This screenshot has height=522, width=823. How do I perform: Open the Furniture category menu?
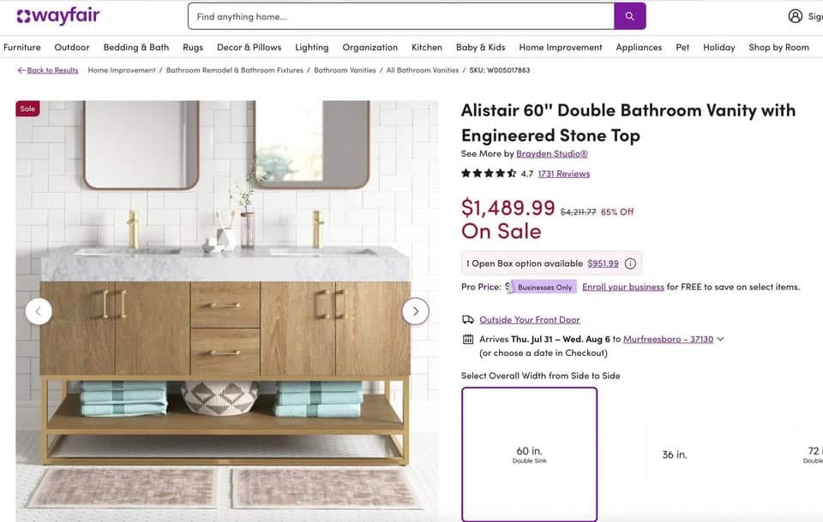22,47
